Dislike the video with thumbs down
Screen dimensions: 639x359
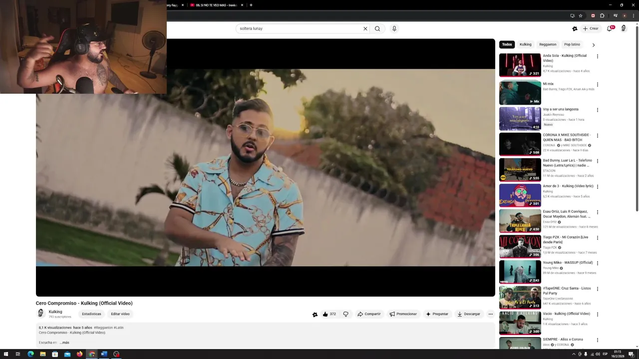pos(345,314)
